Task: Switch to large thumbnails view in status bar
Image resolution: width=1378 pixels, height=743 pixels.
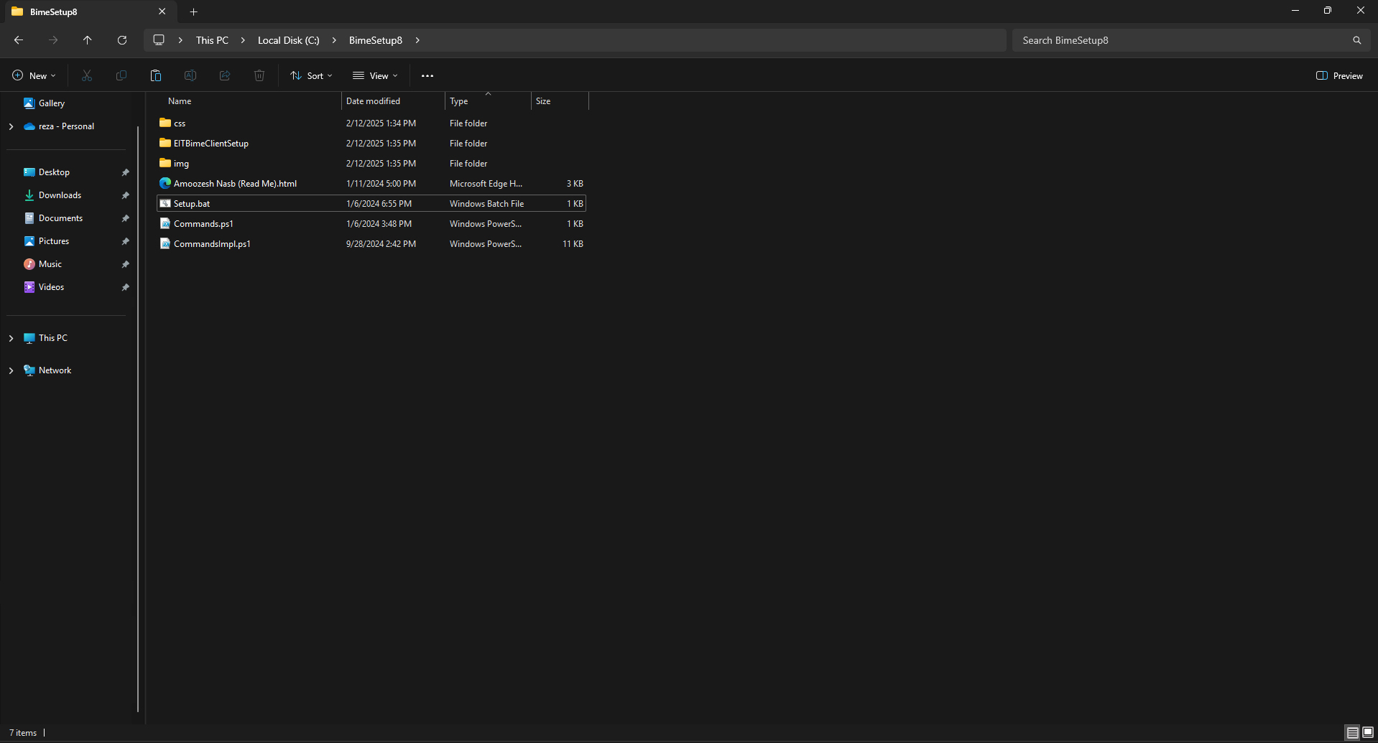Action: tap(1368, 732)
